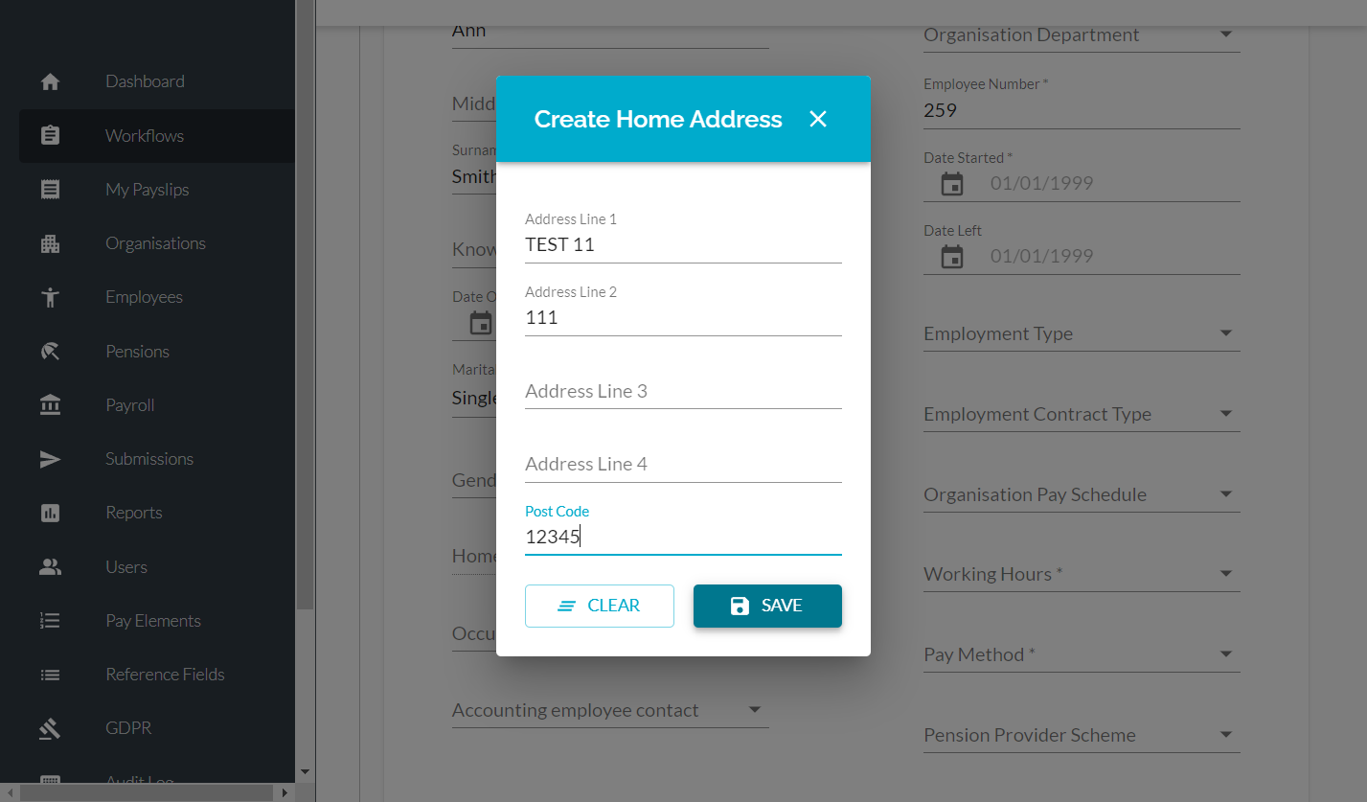Focus the Address Line 3 field
The image size is (1367, 802).
click(x=683, y=391)
